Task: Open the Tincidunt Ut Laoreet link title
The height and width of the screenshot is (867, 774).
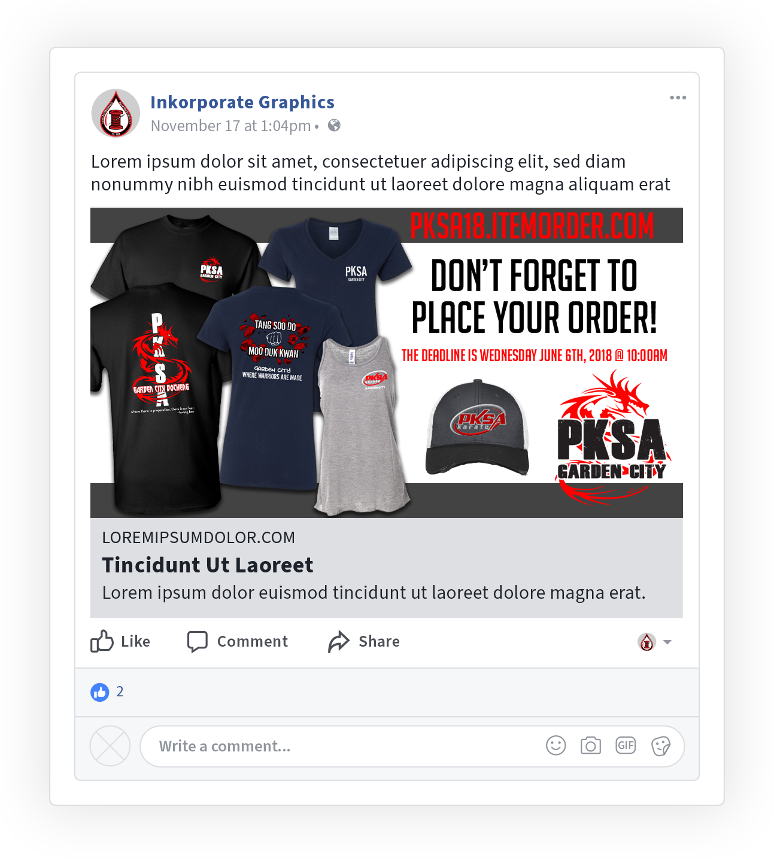Action: tap(207, 565)
